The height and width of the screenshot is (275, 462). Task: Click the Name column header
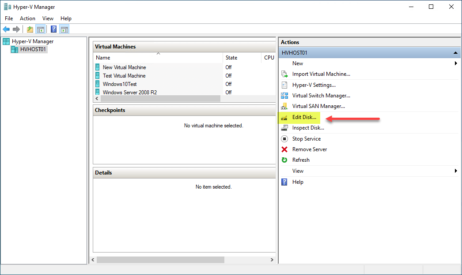pyautogui.click(x=158, y=58)
